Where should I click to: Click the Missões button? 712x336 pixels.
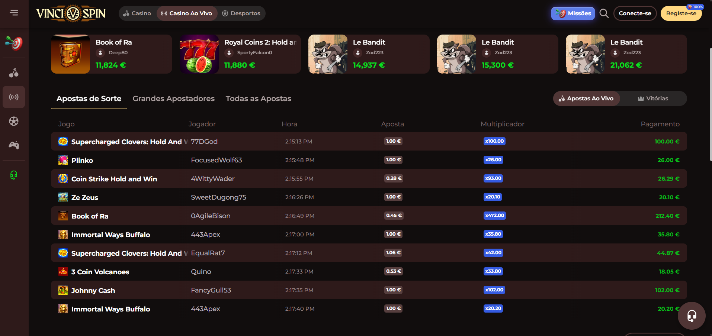(x=573, y=13)
